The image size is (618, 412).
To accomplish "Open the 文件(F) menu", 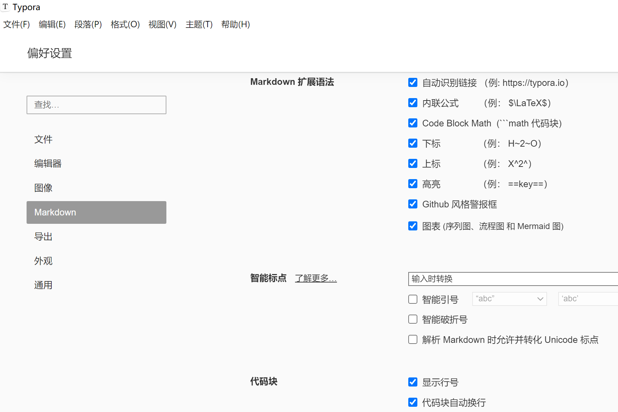I will click(16, 24).
